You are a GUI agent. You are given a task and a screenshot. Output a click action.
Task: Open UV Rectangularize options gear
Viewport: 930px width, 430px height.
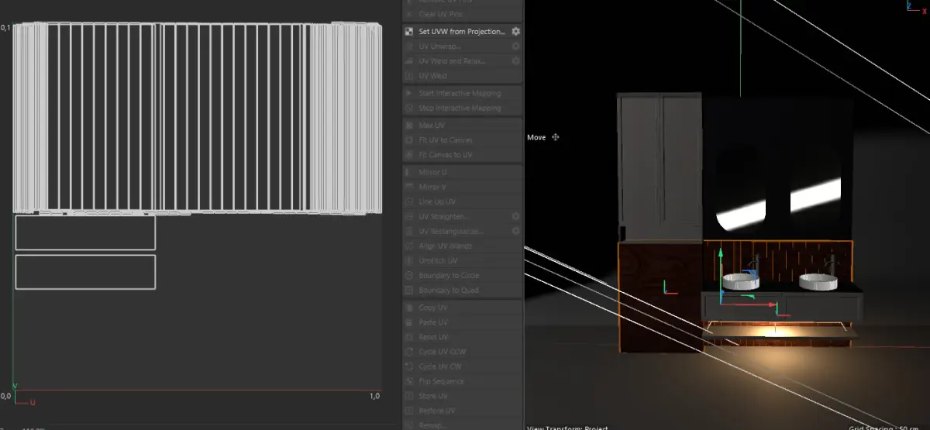tap(516, 231)
